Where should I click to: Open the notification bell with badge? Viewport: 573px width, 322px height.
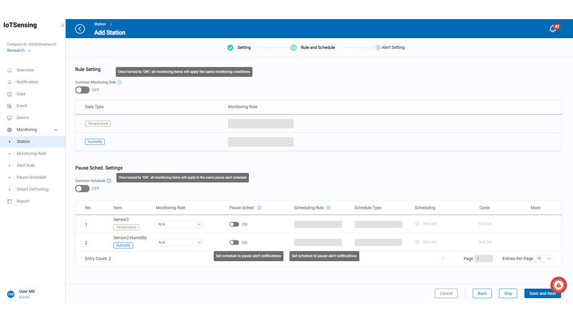pos(553,29)
